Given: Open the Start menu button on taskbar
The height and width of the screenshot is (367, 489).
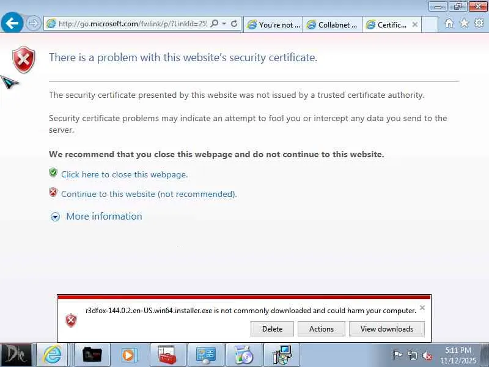Looking at the screenshot, I should click(16, 355).
